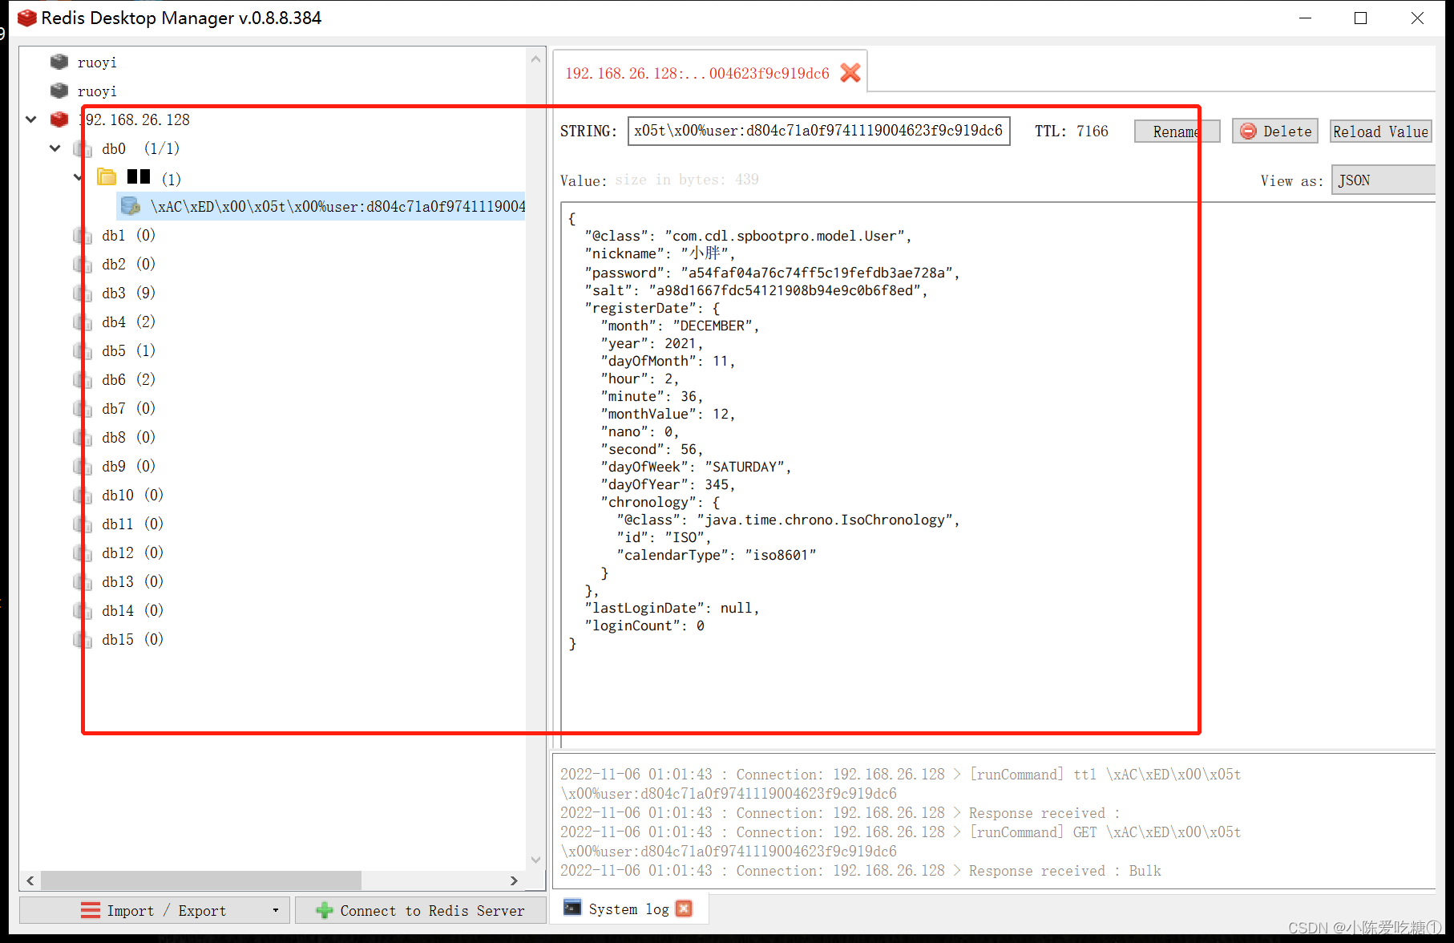Image resolution: width=1454 pixels, height=943 pixels.
Task: Click inside the JSON value editor area
Action: pos(997,473)
